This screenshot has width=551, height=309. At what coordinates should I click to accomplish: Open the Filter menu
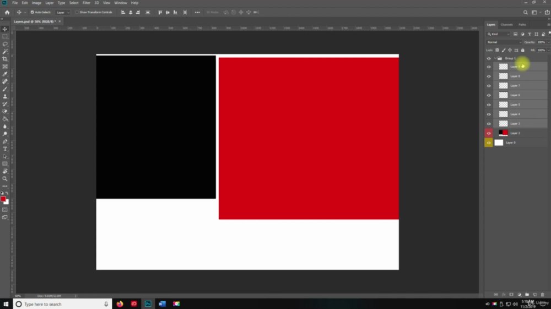[x=87, y=3]
